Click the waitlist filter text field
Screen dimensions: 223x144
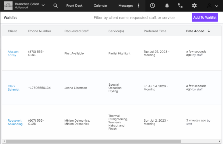[141, 18]
